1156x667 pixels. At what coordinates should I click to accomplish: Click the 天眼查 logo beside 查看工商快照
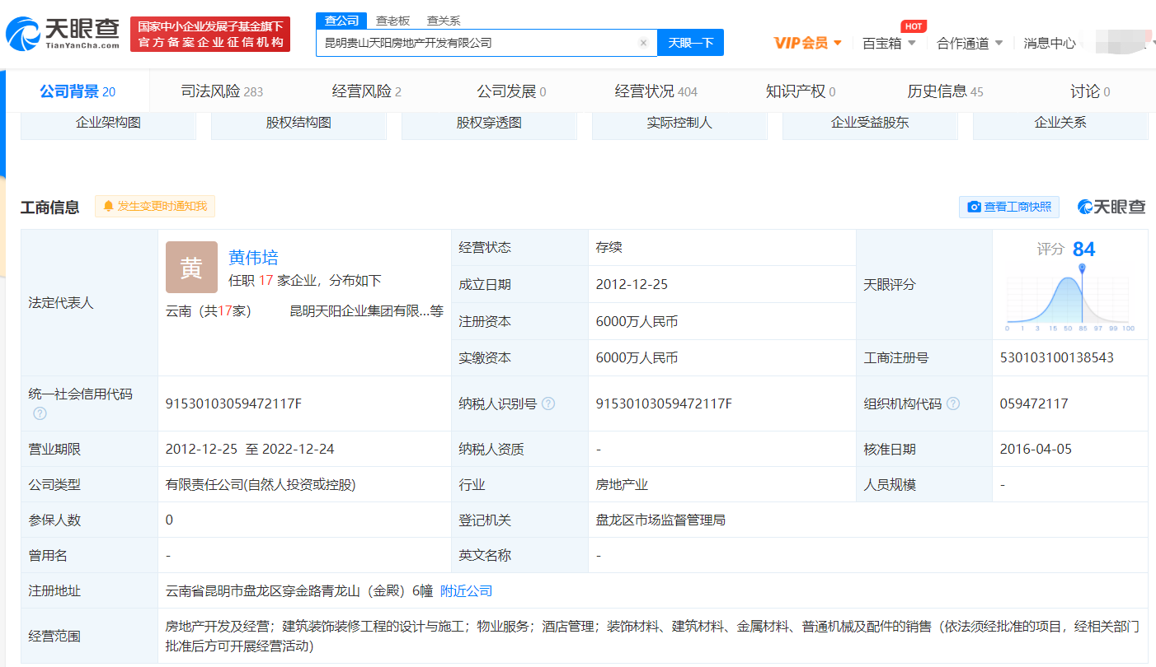tap(1111, 207)
